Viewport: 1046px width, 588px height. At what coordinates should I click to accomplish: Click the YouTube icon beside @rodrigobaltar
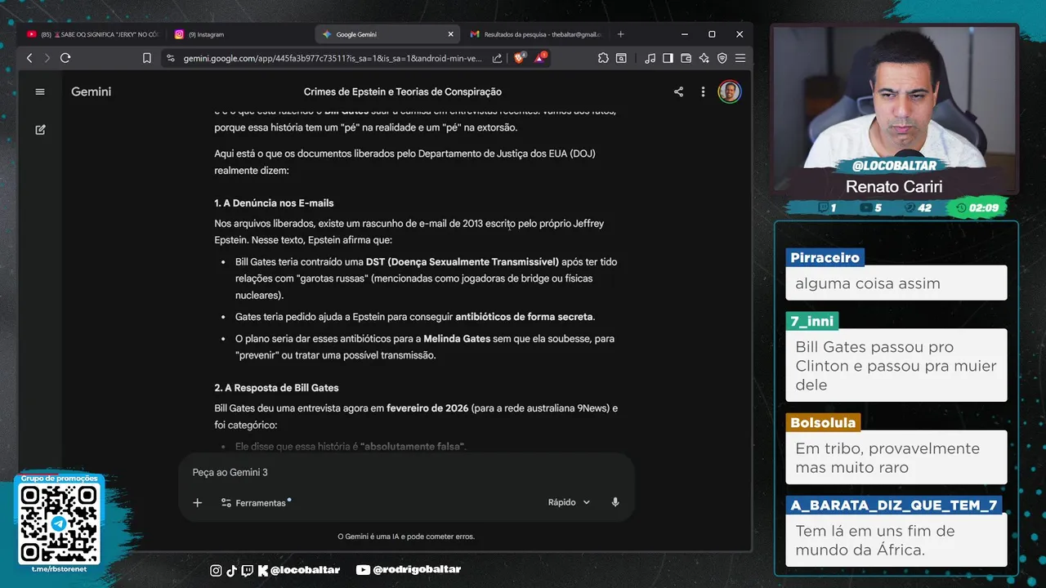364,570
